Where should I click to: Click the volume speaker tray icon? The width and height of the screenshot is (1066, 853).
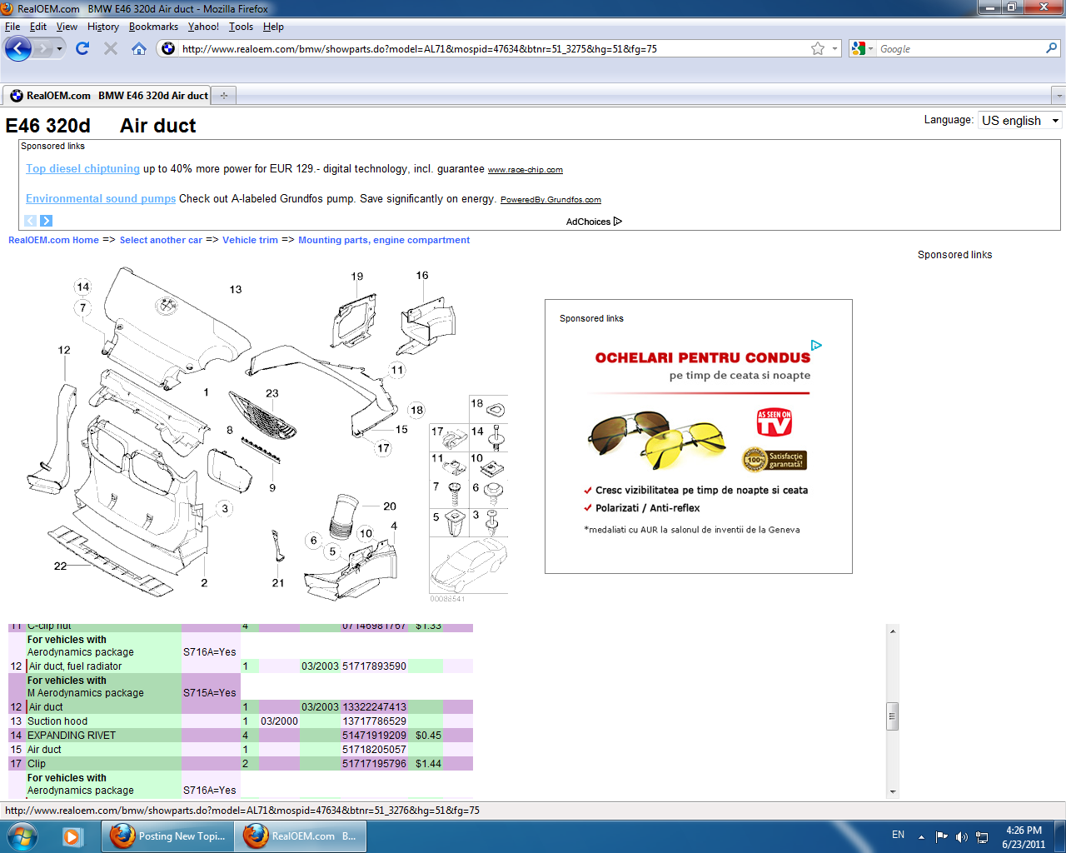click(x=962, y=836)
